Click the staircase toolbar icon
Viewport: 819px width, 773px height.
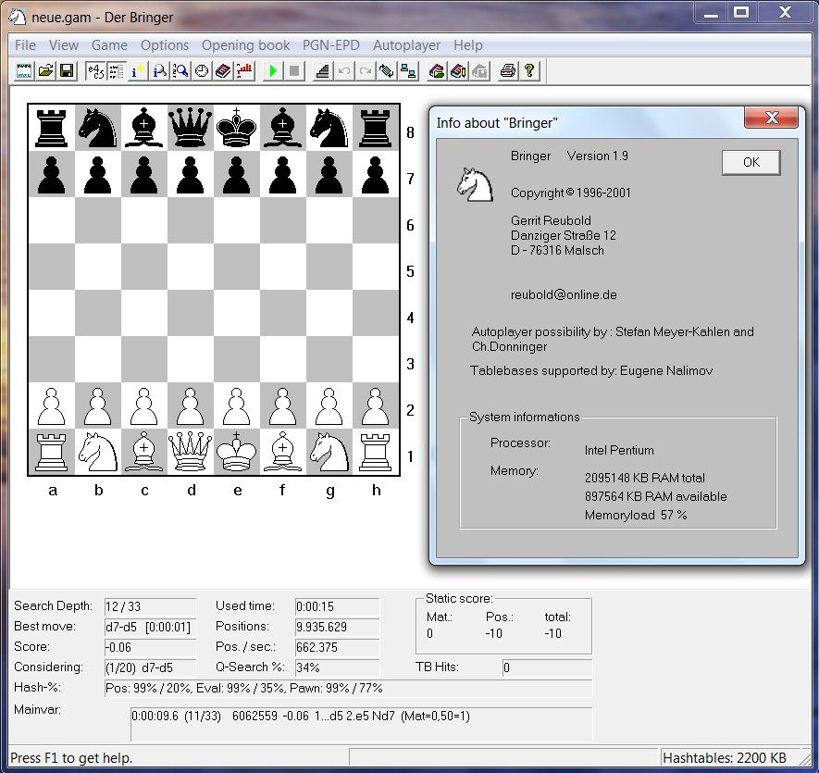pyautogui.click(x=323, y=70)
